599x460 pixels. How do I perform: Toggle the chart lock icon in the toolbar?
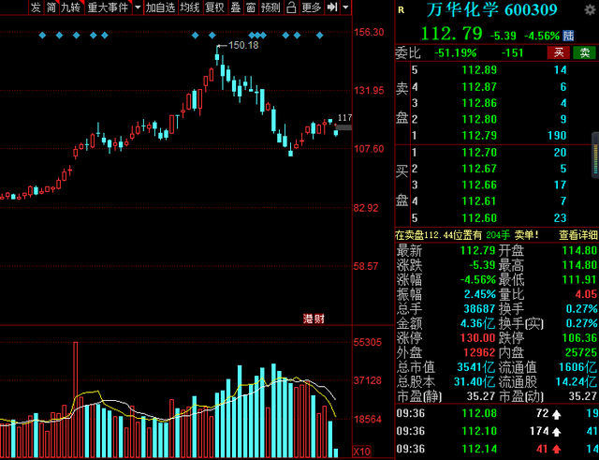tap(291, 7)
